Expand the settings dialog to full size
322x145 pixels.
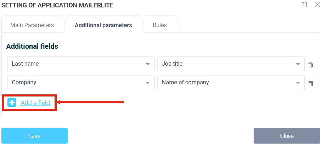tap(304, 5)
